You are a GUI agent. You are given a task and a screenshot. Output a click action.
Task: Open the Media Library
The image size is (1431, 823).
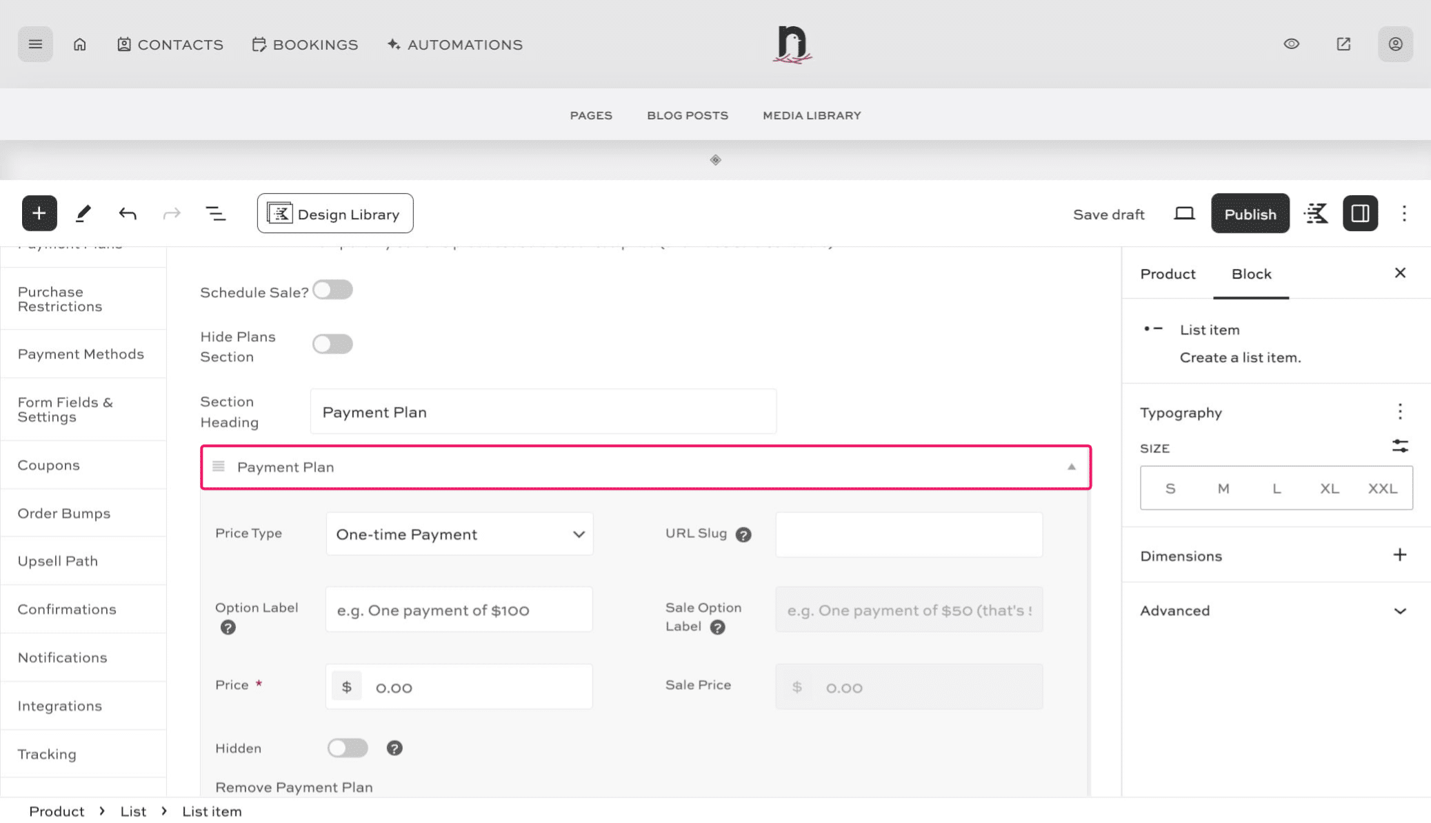811,115
